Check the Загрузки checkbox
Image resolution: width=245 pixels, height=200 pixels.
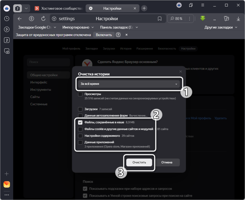(x=80, y=109)
